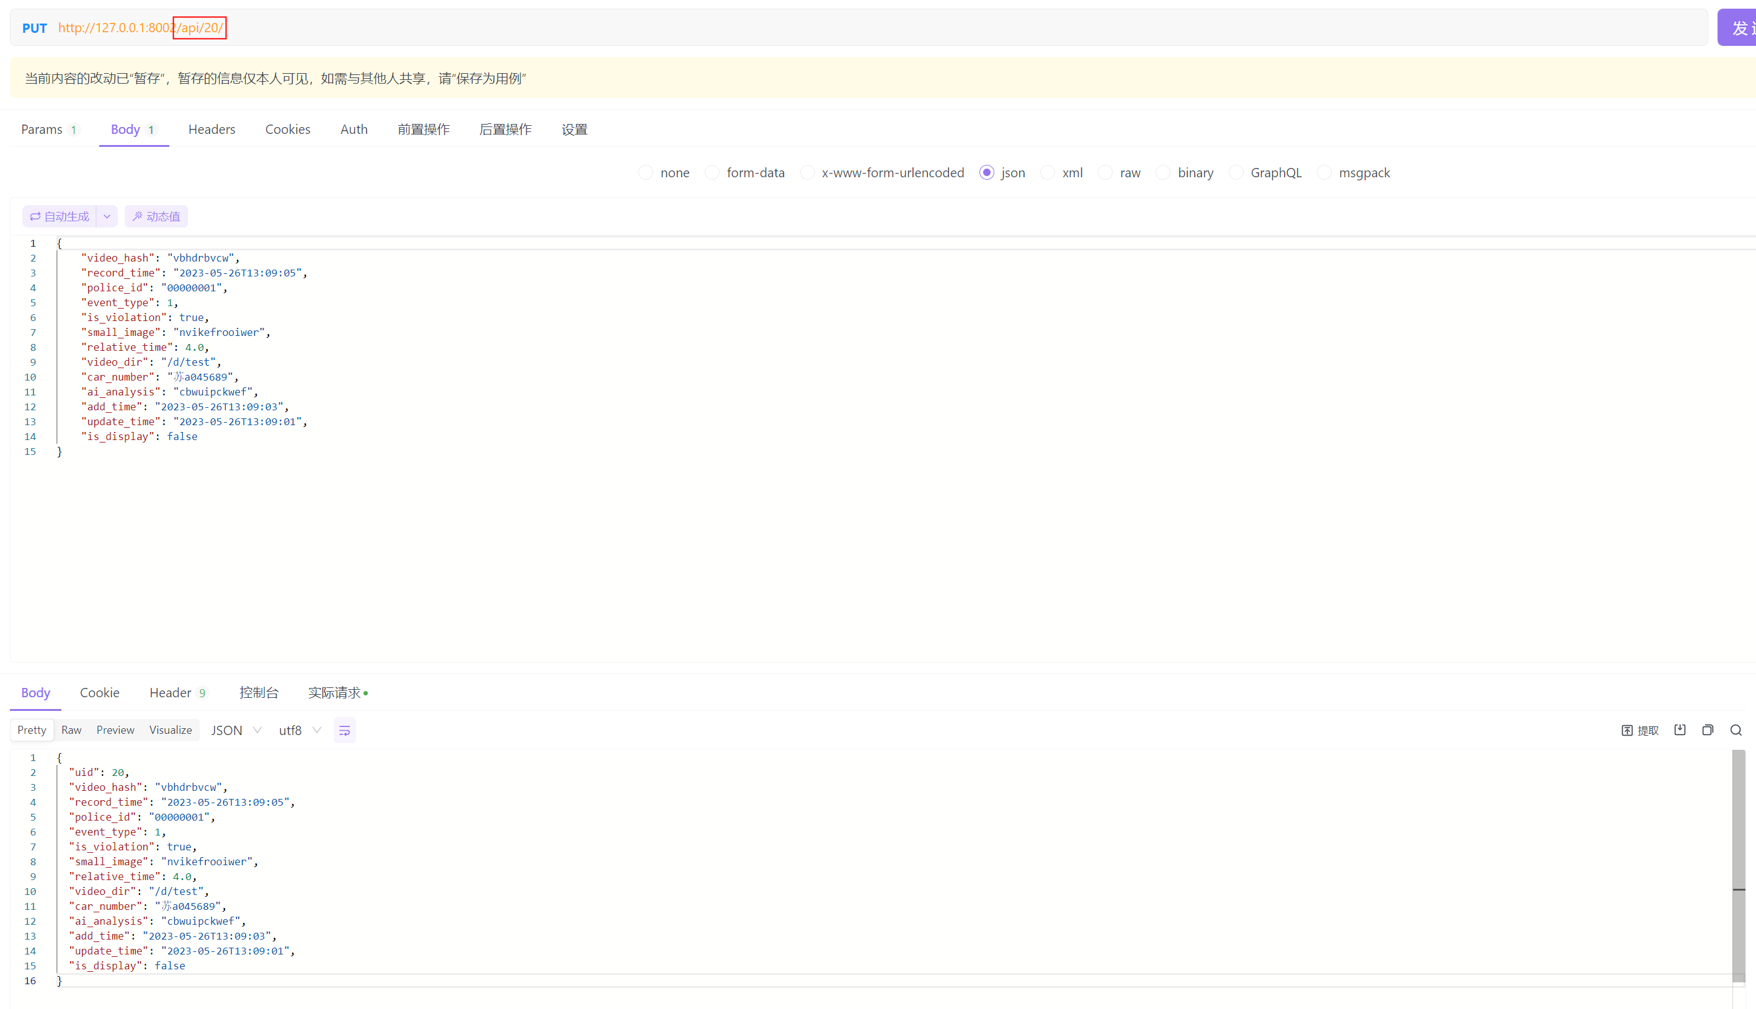This screenshot has height=1009, width=1756.
Task: Click the "is_display": false line in request editor
Action: pos(140,436)
